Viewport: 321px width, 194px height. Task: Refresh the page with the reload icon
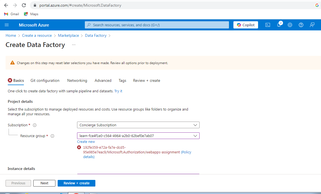tap(23, 5)
